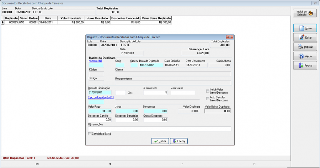Click the Valor Baixar Duplicata field
320x168 pixels.
tap(218, 111)
